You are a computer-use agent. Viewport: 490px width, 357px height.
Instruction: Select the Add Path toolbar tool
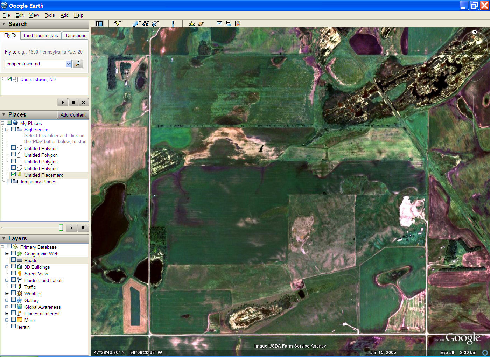coord(146,23)
